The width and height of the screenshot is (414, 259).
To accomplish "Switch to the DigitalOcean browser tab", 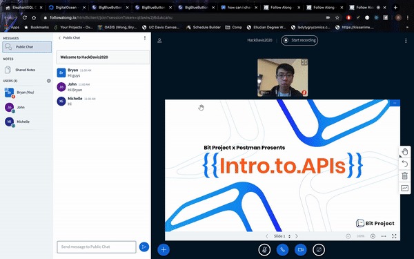I will click(66, 8).
